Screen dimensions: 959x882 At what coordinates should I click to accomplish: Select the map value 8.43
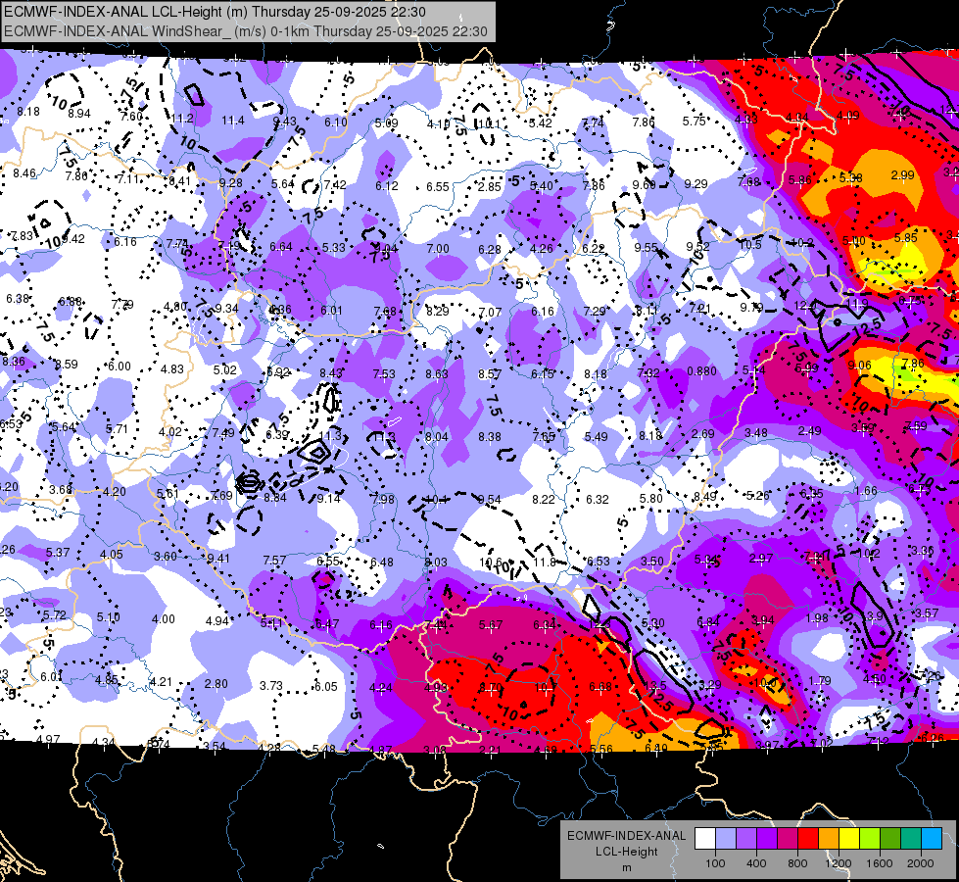pyautogui.click(x=331, y=372)
